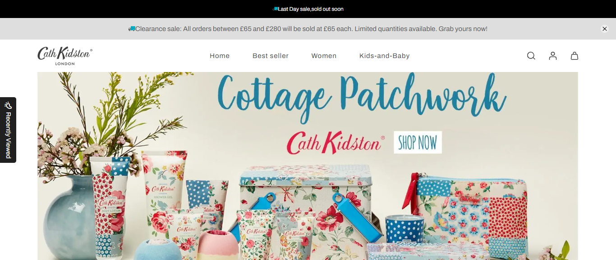
Task: Open the Best seller menu item
Action: coord(271,56)
